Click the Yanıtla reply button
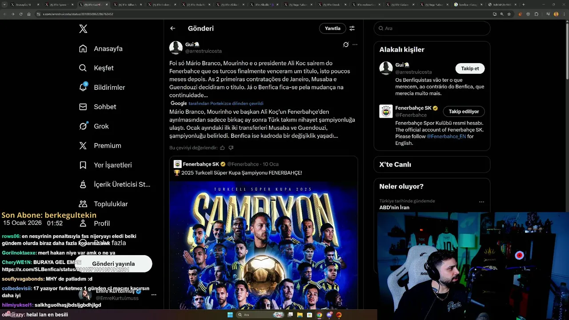The width and height of the screenshot is (569, 320). pyautogui.click(x=333, y=28)
